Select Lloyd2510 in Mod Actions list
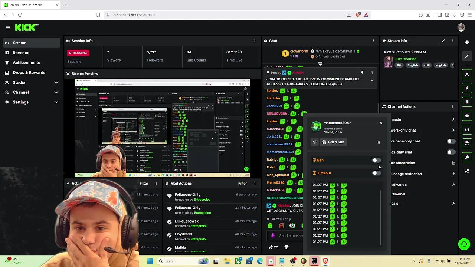This screenshot has width=475, height=267. [183, 234]
